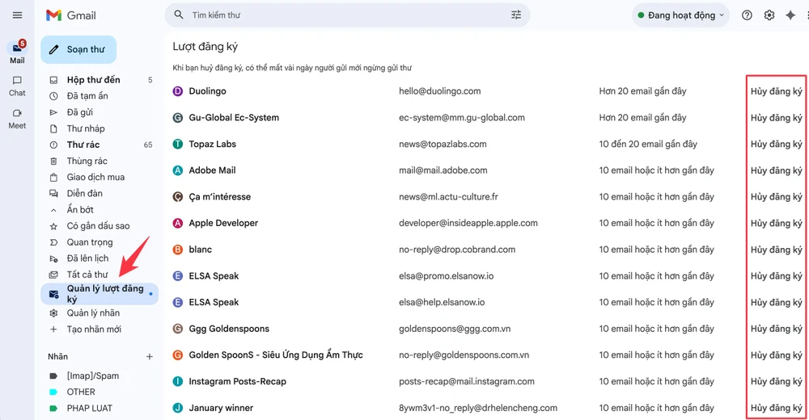Click the Adobe Mail sender avatar
Screen dimensions: 809x420
177,170
